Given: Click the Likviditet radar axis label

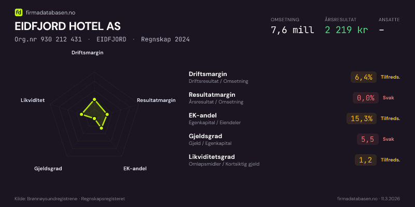Looking at the screenshot, I should pyautogui.click(x=33, y=100).
